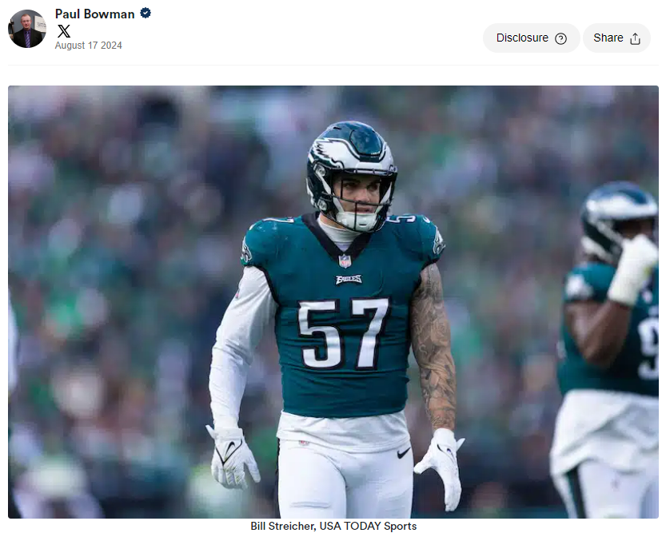Click the white glove with Nike logo
This screenshot has height=533, width=662.
[232, 455]
